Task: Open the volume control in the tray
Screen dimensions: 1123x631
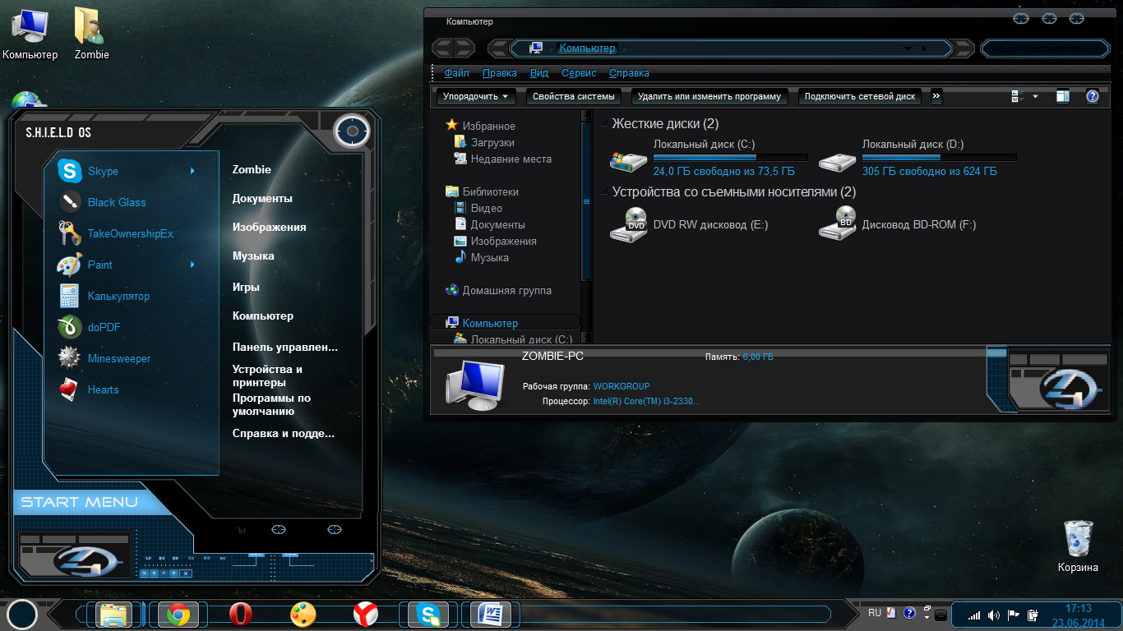Action: [994, 615]
